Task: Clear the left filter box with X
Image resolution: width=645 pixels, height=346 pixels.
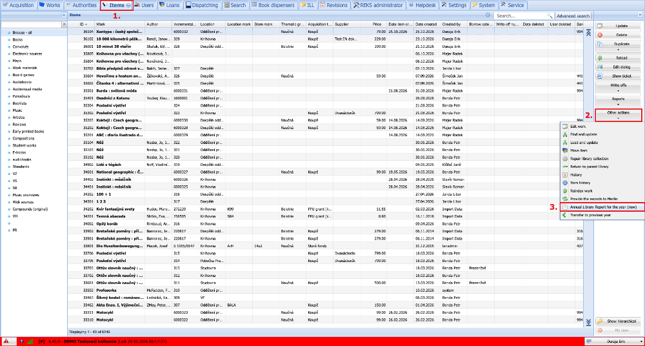Action: tap(64, 25)
